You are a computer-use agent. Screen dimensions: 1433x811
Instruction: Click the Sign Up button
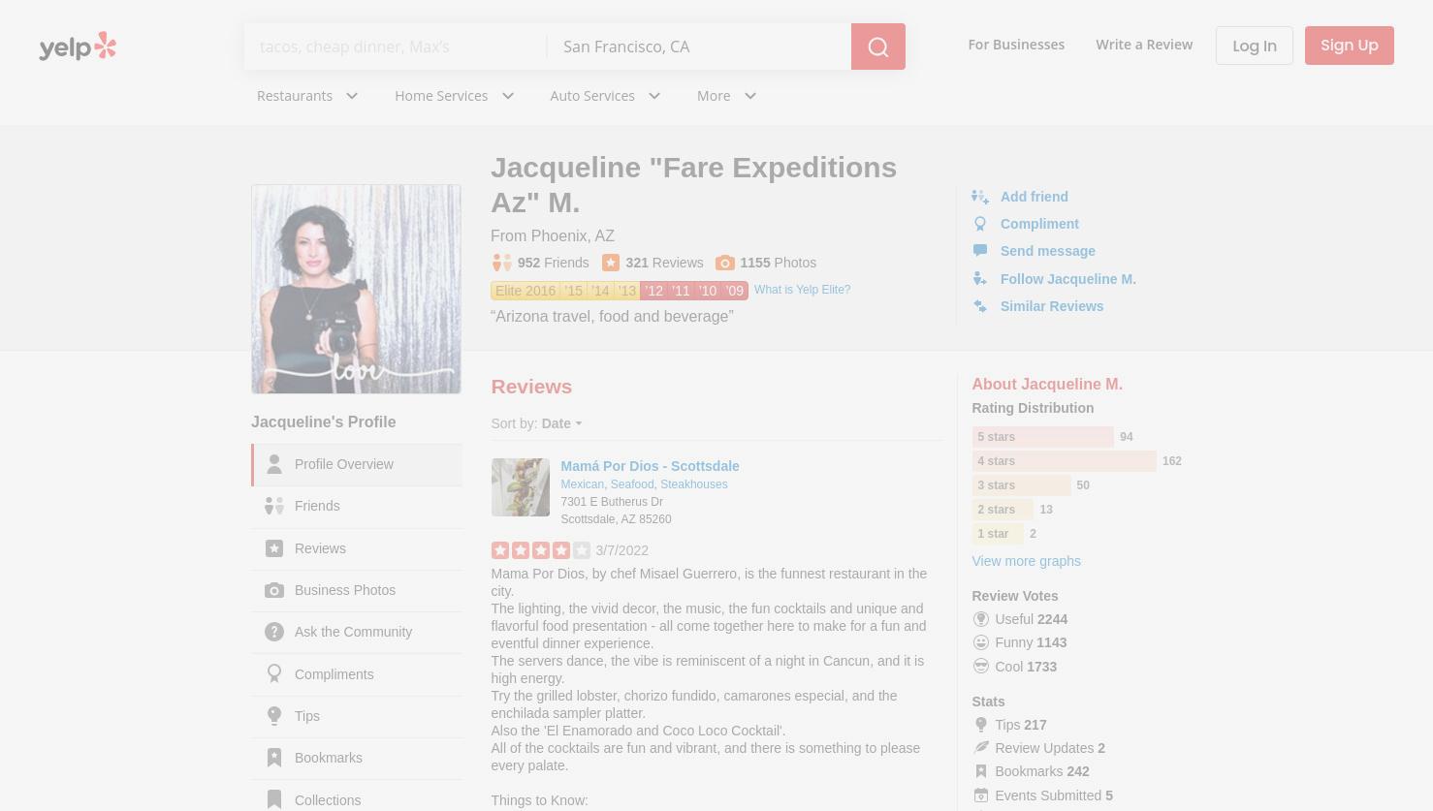point(1350,46)
